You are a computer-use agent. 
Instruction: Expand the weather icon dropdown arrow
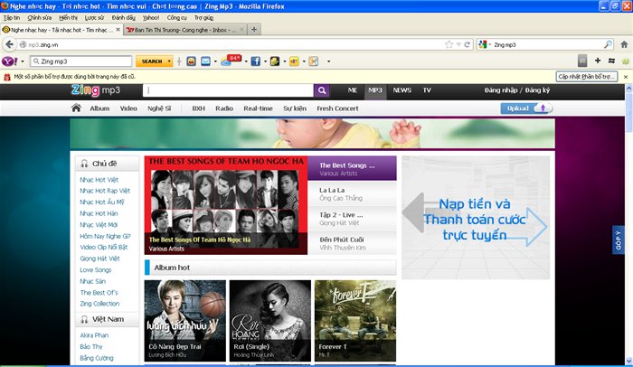tap(246, 61)
